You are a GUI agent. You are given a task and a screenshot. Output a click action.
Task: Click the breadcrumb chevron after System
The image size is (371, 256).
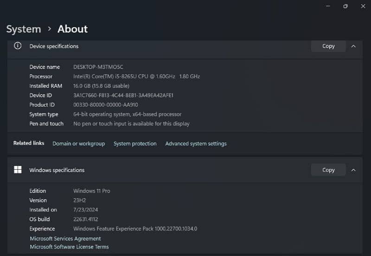(x=50, y=29)
